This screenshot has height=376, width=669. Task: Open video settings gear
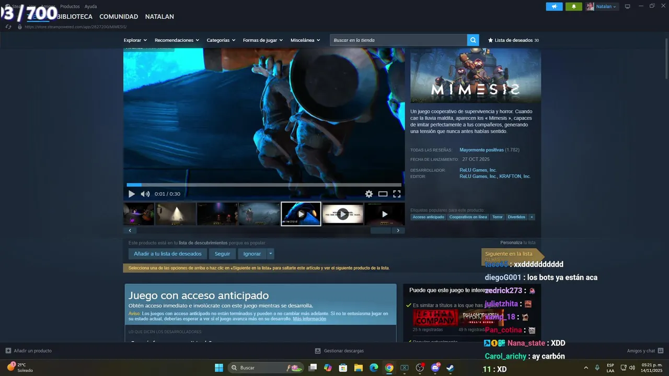point(369,194)
